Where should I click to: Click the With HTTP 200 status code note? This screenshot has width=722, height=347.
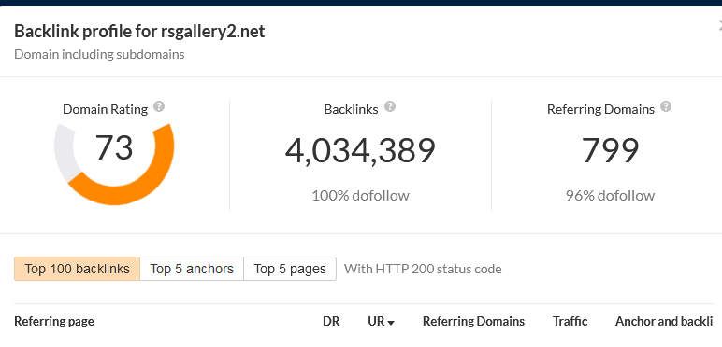423,269
